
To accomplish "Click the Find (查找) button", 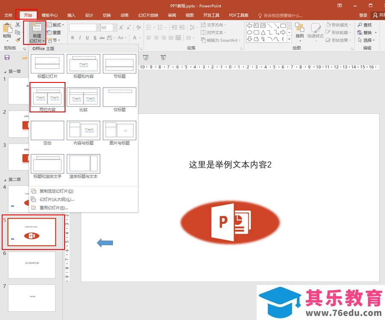I will [x=365, y=25].
